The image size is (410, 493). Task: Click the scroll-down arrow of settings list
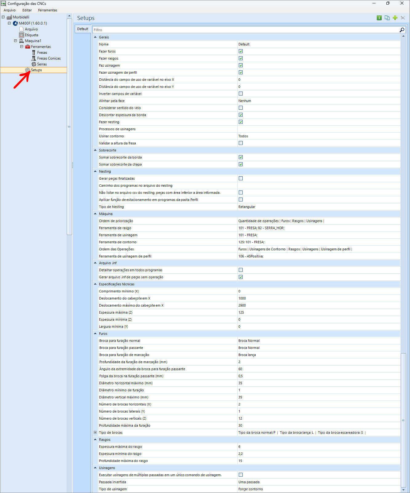403,490
